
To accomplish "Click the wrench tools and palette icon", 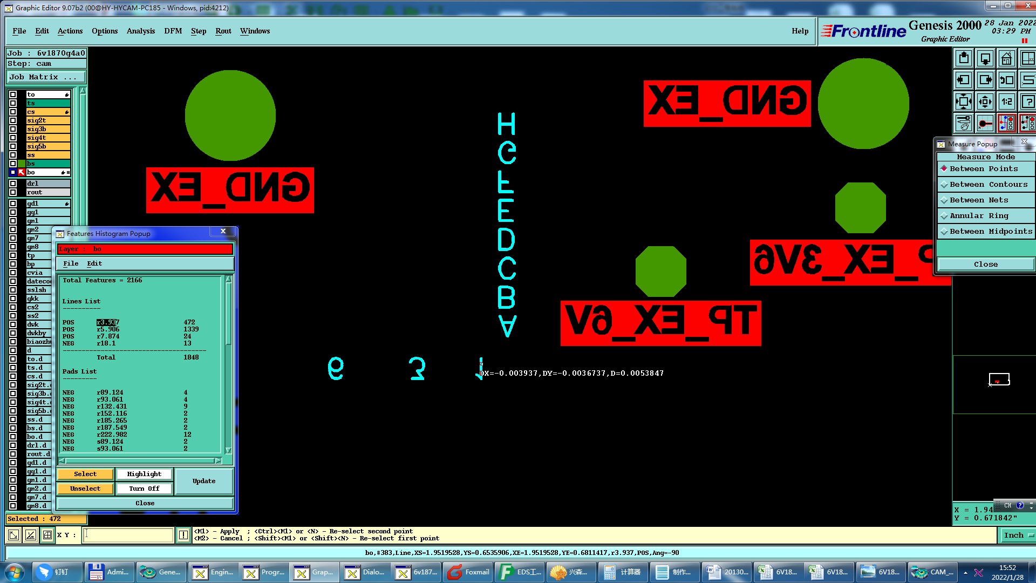I will (964, 123).
